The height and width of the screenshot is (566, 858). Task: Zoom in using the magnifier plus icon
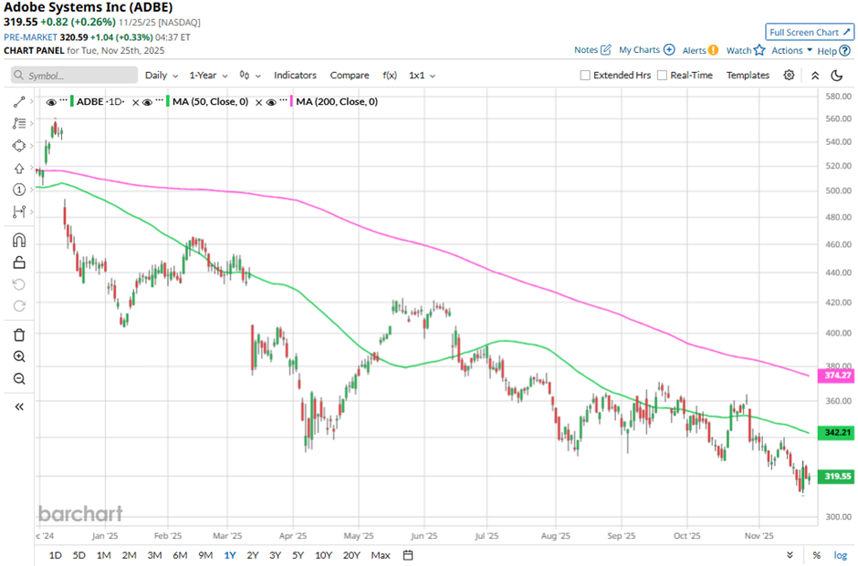19,357
